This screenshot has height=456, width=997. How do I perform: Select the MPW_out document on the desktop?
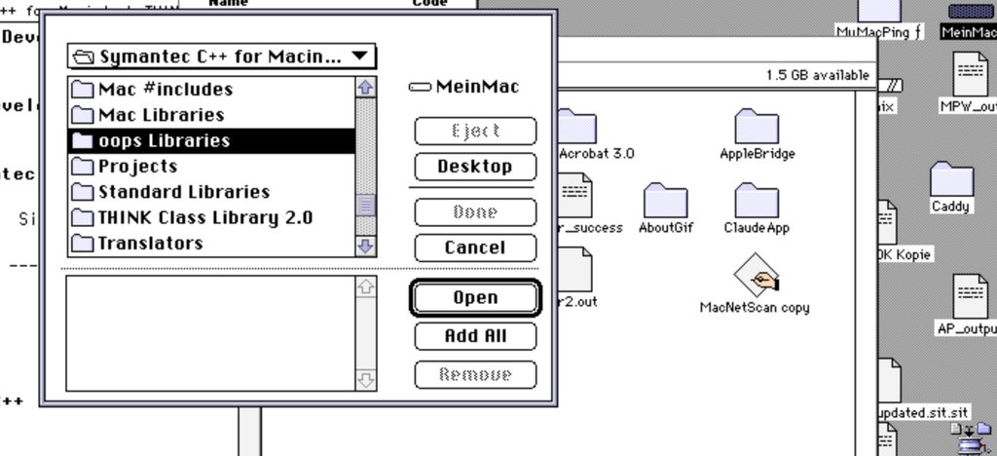971,74
